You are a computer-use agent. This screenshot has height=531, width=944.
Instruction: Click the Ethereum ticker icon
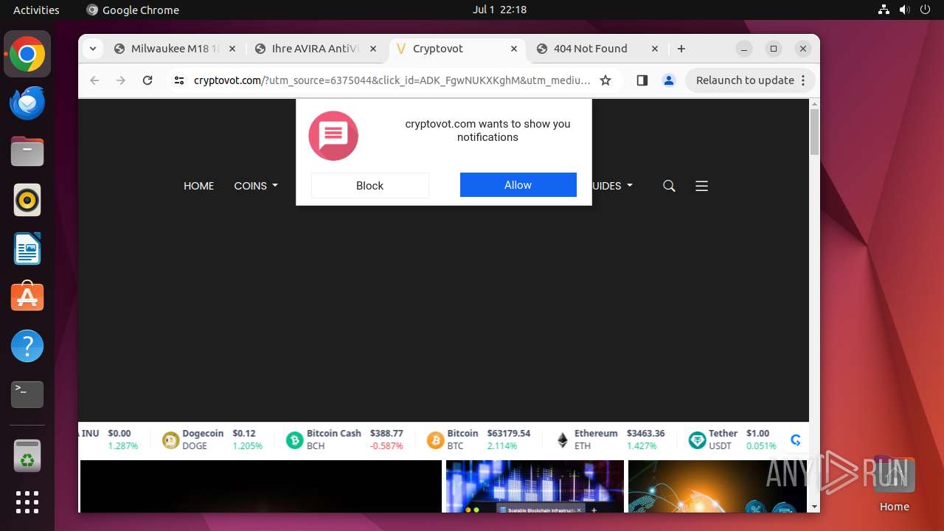coord(563,440)
